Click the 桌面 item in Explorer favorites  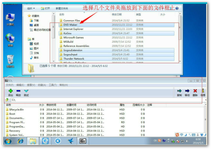[34, 25]
